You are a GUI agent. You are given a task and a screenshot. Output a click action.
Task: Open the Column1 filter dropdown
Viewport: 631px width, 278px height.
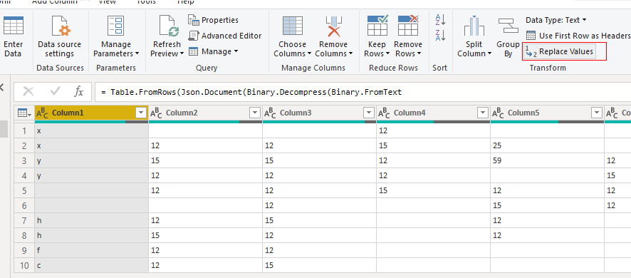141,113
